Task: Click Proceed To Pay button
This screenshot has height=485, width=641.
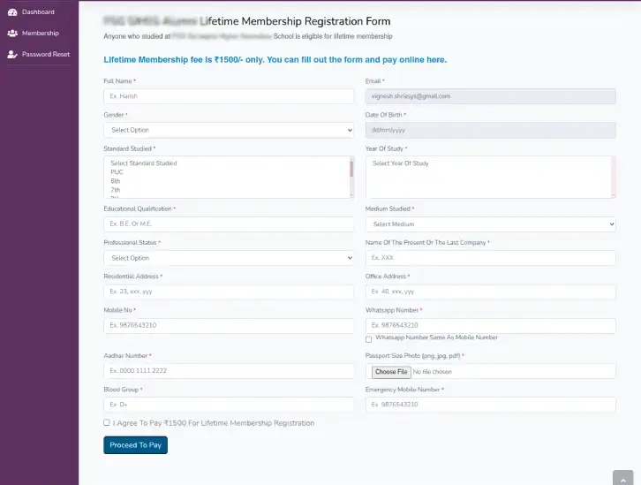Action: [135, 445]
